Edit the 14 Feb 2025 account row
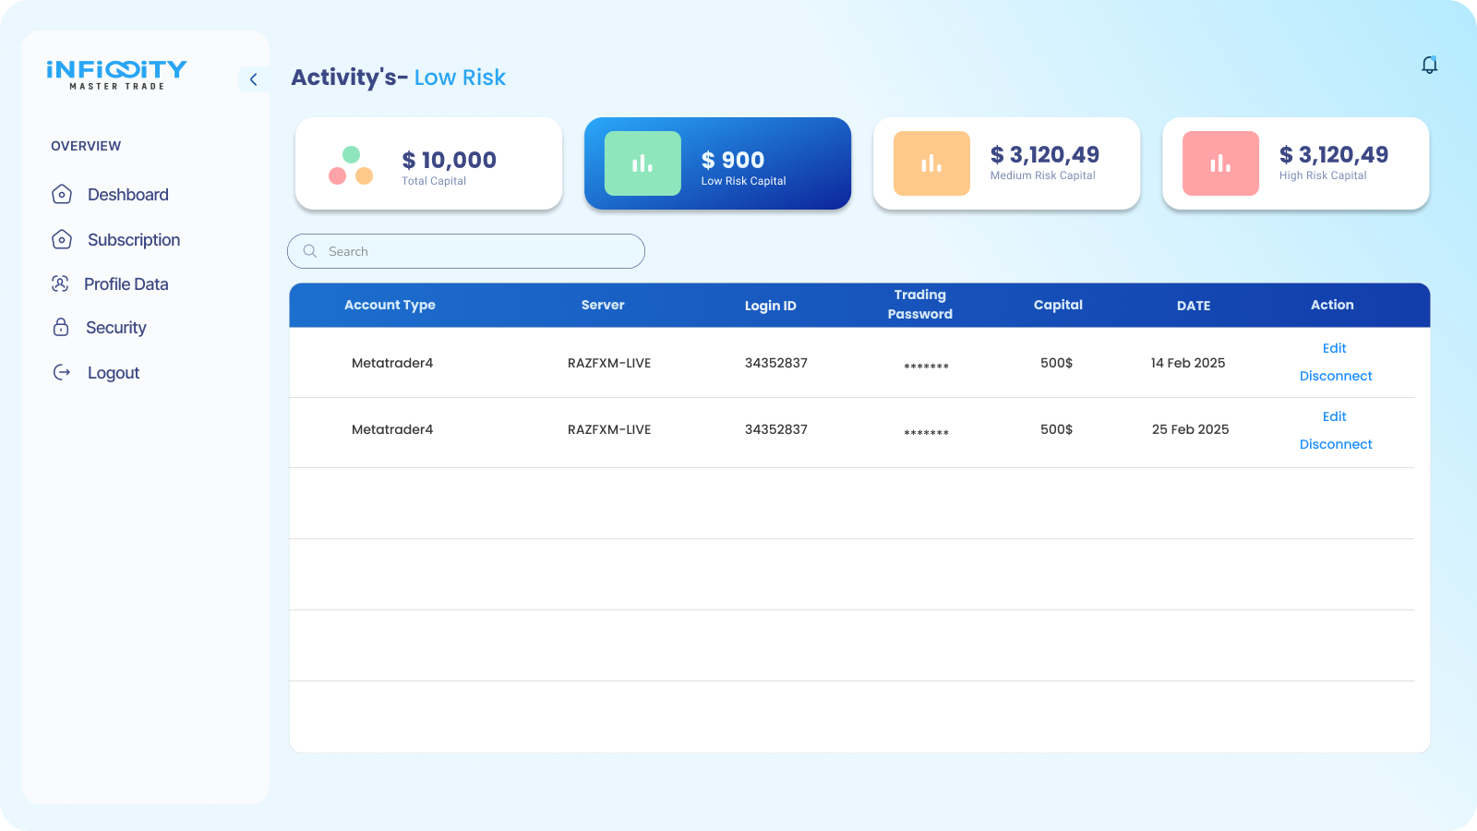 pyautogui.click(x=1334, y=348)
